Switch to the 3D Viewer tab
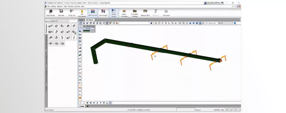This screenshot has width=286, height=113. pos(90,20)
